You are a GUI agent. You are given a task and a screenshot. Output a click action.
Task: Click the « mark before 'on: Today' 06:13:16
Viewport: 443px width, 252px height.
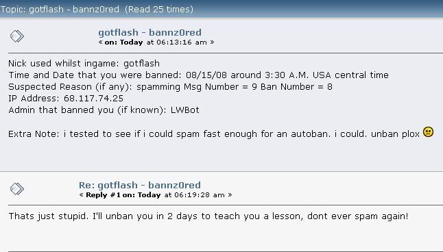tap(100, 42)
